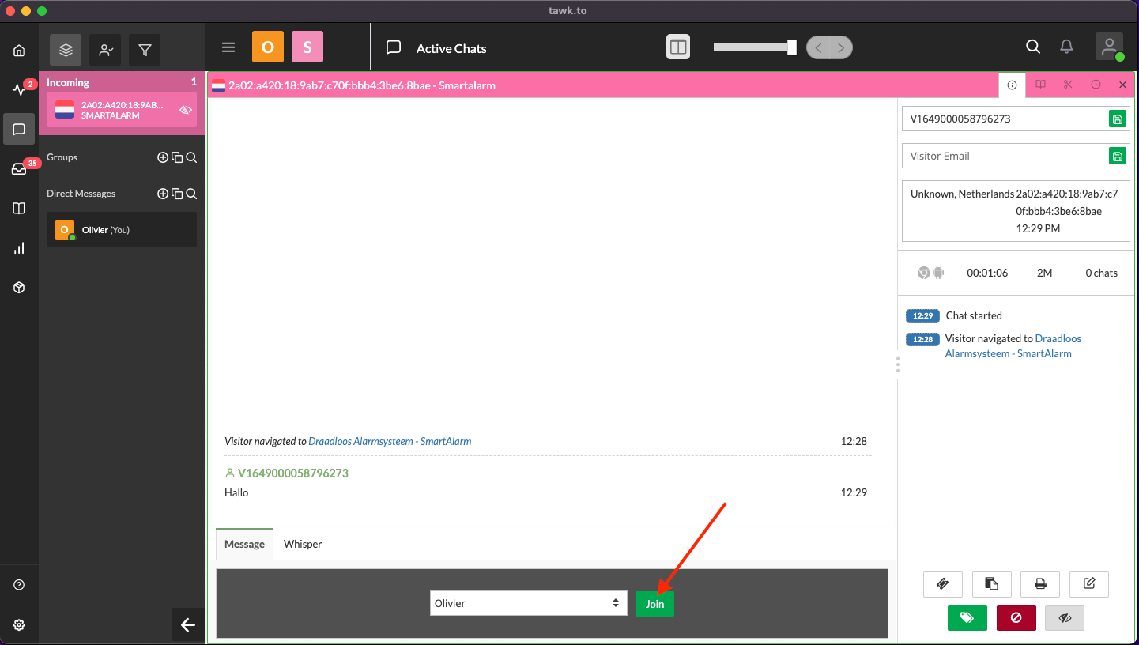Open the reporting bar chart icon
This screenshot has height=645, width=1139.
[x=19, y=248]
